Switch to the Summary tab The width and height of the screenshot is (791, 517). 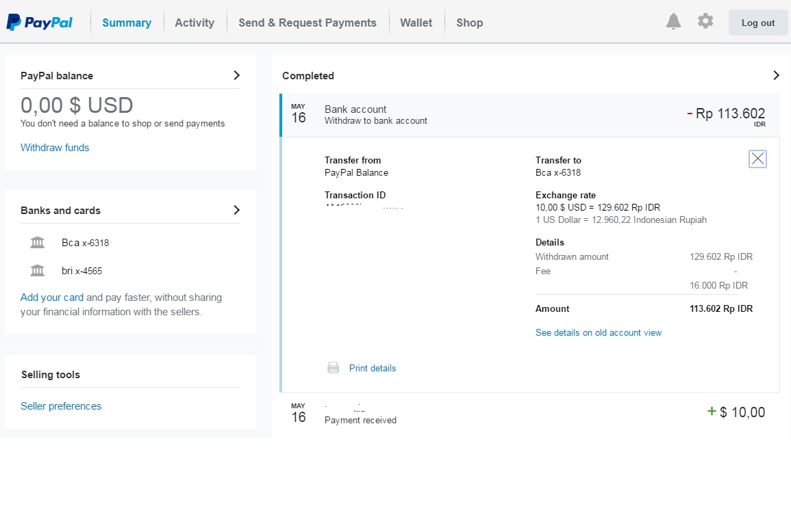pos(127,23)
